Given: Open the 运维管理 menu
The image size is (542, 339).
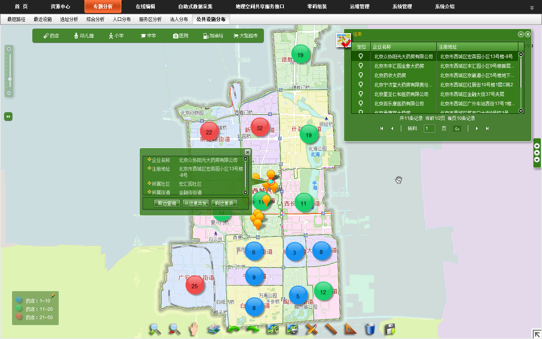Looking at the screenshot, I should (x=359, y=6).
